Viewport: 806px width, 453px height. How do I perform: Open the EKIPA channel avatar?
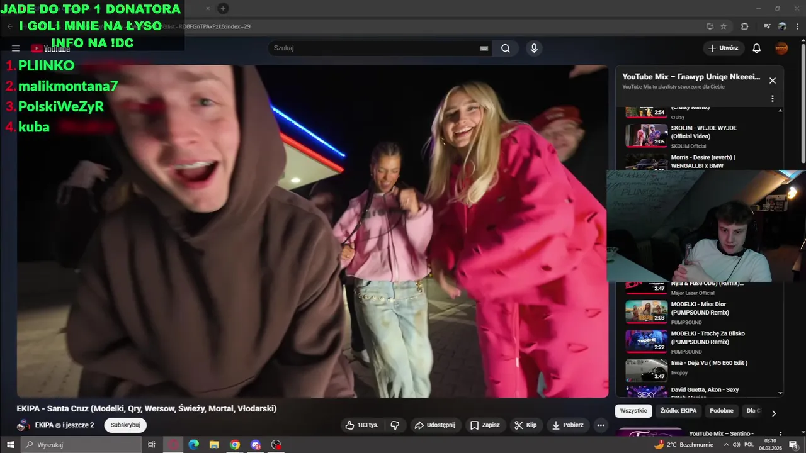pyautogui.click(x=23, y=425)
